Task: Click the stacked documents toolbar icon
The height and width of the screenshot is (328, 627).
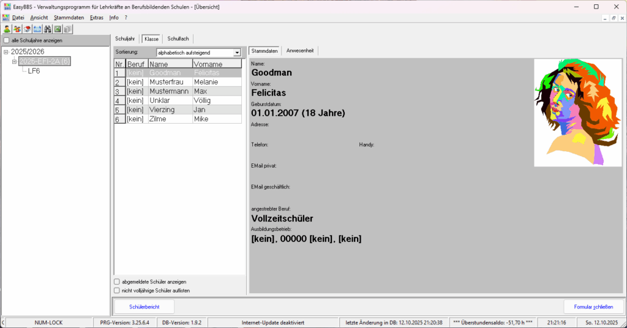Action: (67, 29)
